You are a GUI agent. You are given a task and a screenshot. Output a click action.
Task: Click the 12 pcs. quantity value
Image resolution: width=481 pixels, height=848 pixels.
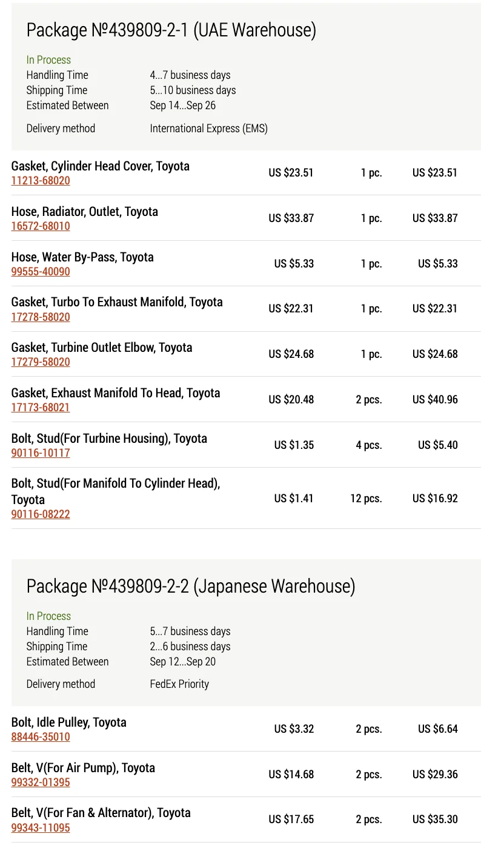[366, 499]
